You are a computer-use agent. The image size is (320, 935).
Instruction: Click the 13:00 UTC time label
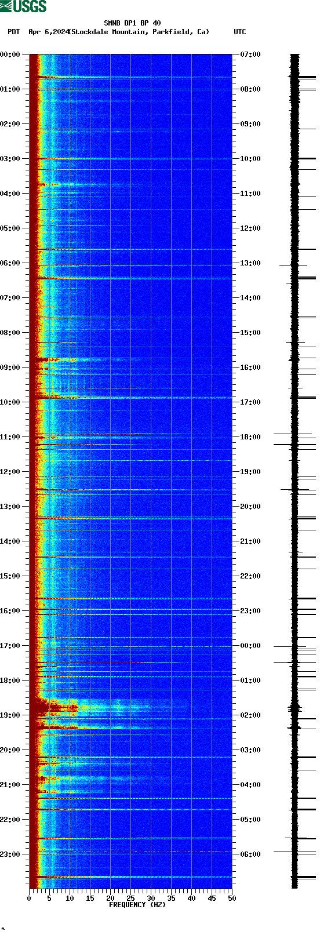[250, 263]
